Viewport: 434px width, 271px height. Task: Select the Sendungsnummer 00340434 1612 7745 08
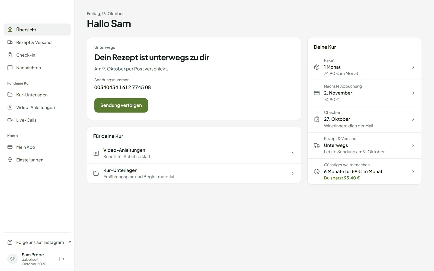122,87
